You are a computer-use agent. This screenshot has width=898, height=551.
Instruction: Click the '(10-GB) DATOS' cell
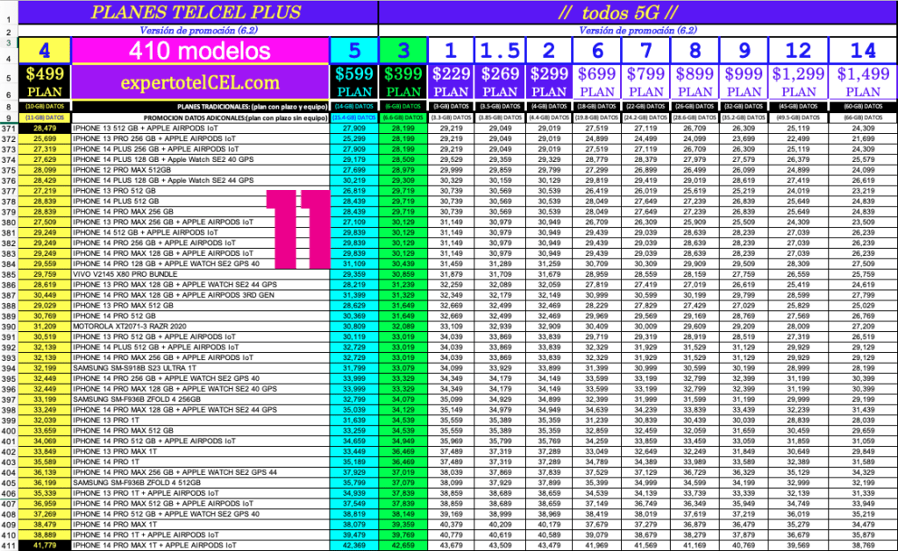coord(44,106)
